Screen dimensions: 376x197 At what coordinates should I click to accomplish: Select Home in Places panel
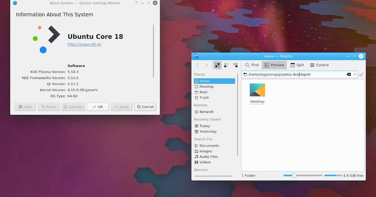(214, 81)
